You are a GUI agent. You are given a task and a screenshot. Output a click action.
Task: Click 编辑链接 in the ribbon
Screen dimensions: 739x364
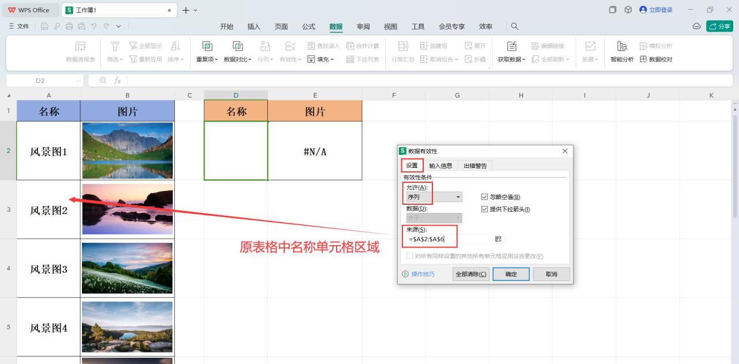click(548, 46)
